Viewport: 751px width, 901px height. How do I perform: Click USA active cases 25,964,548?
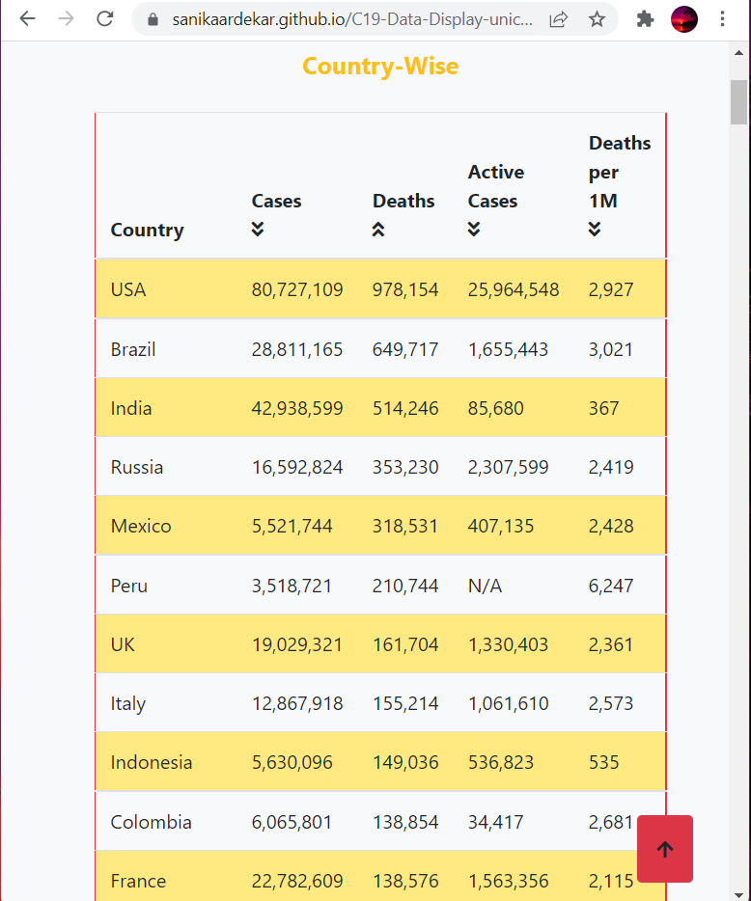pyautogui.click(x=514, y=289)
